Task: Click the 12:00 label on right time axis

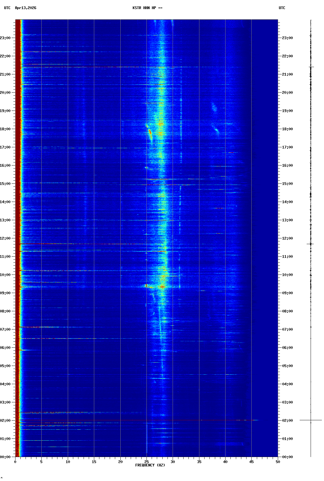Action: (287, 238)
